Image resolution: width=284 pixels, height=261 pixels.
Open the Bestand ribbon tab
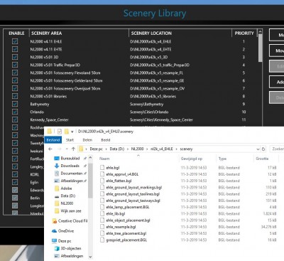pyautogui.click(x=53, y=140)
